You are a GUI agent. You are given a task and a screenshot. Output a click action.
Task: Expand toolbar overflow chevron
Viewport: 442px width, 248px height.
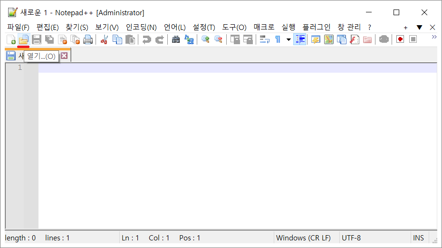coord(434,37)
